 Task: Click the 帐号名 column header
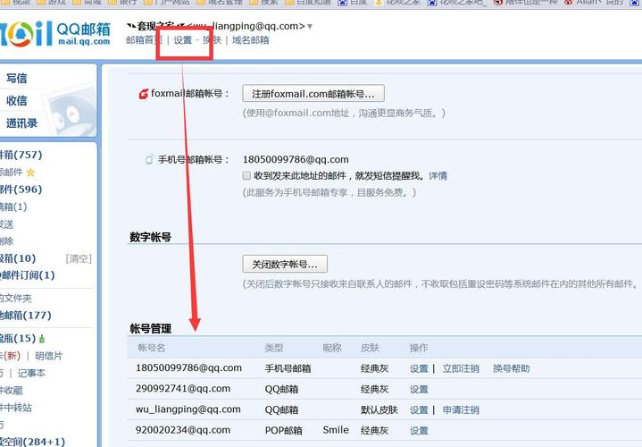coord(152,348)
